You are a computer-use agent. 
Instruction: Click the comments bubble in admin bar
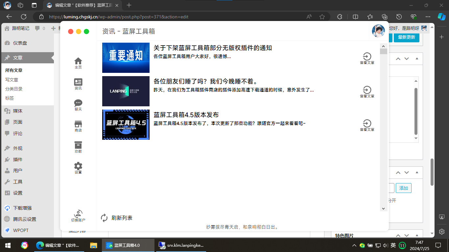[x=40, y=29]
